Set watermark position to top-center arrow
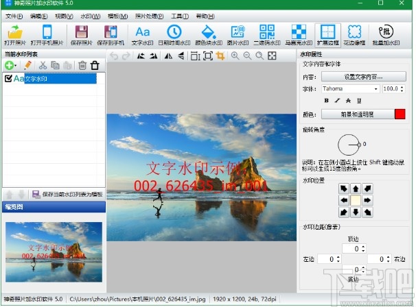This screenshot has width=416, height=307. 356,188
